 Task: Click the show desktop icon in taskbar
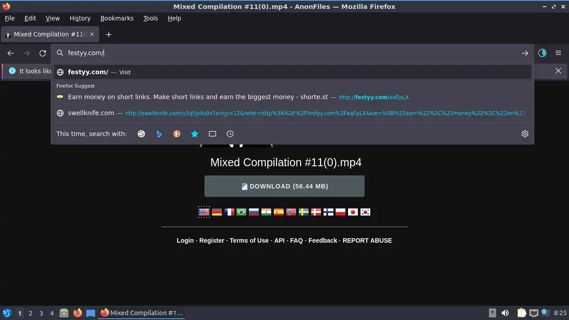coord(91,313)
